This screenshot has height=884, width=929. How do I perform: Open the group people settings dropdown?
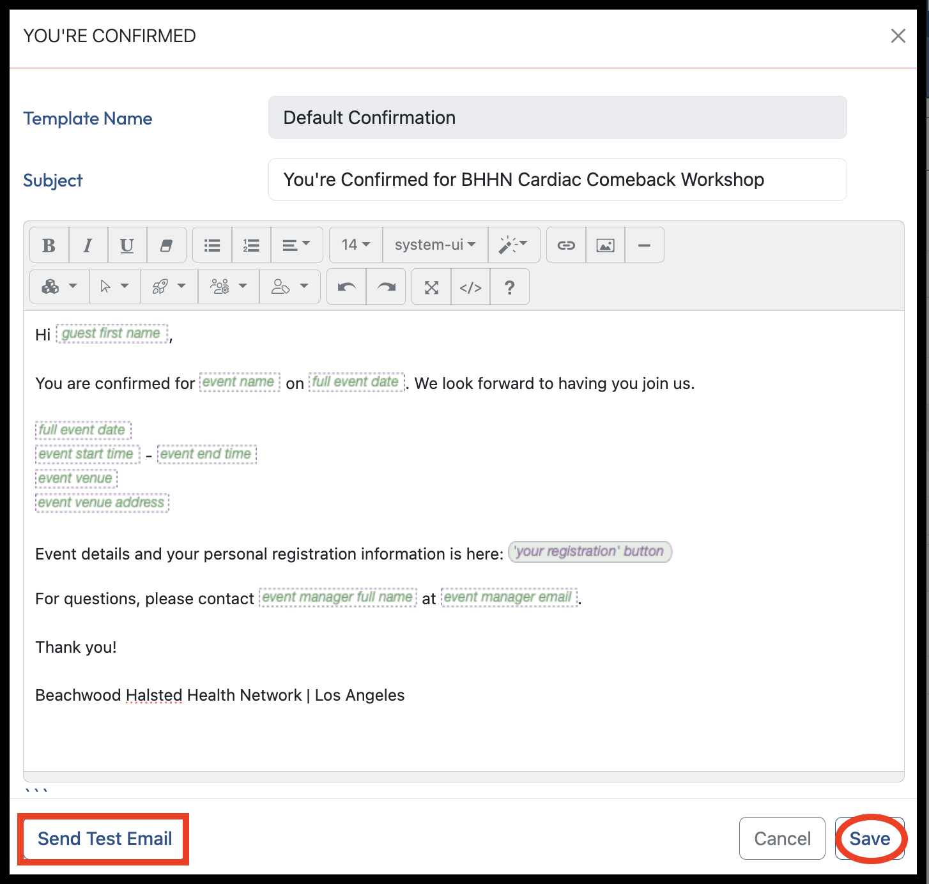click(x=228, y=287)
